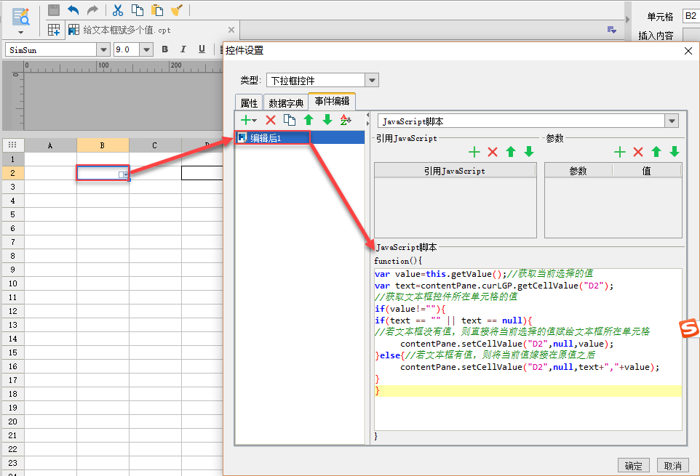Viewport: 700px width, 476px height.
Task: Redo the last undone action
Action: pos(92,9)
